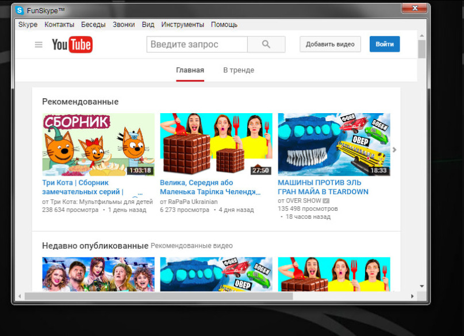This screenshot has height=336, width=464.
Task: Click in the Введите запрос search field
Action: click(x=197, y=44)
